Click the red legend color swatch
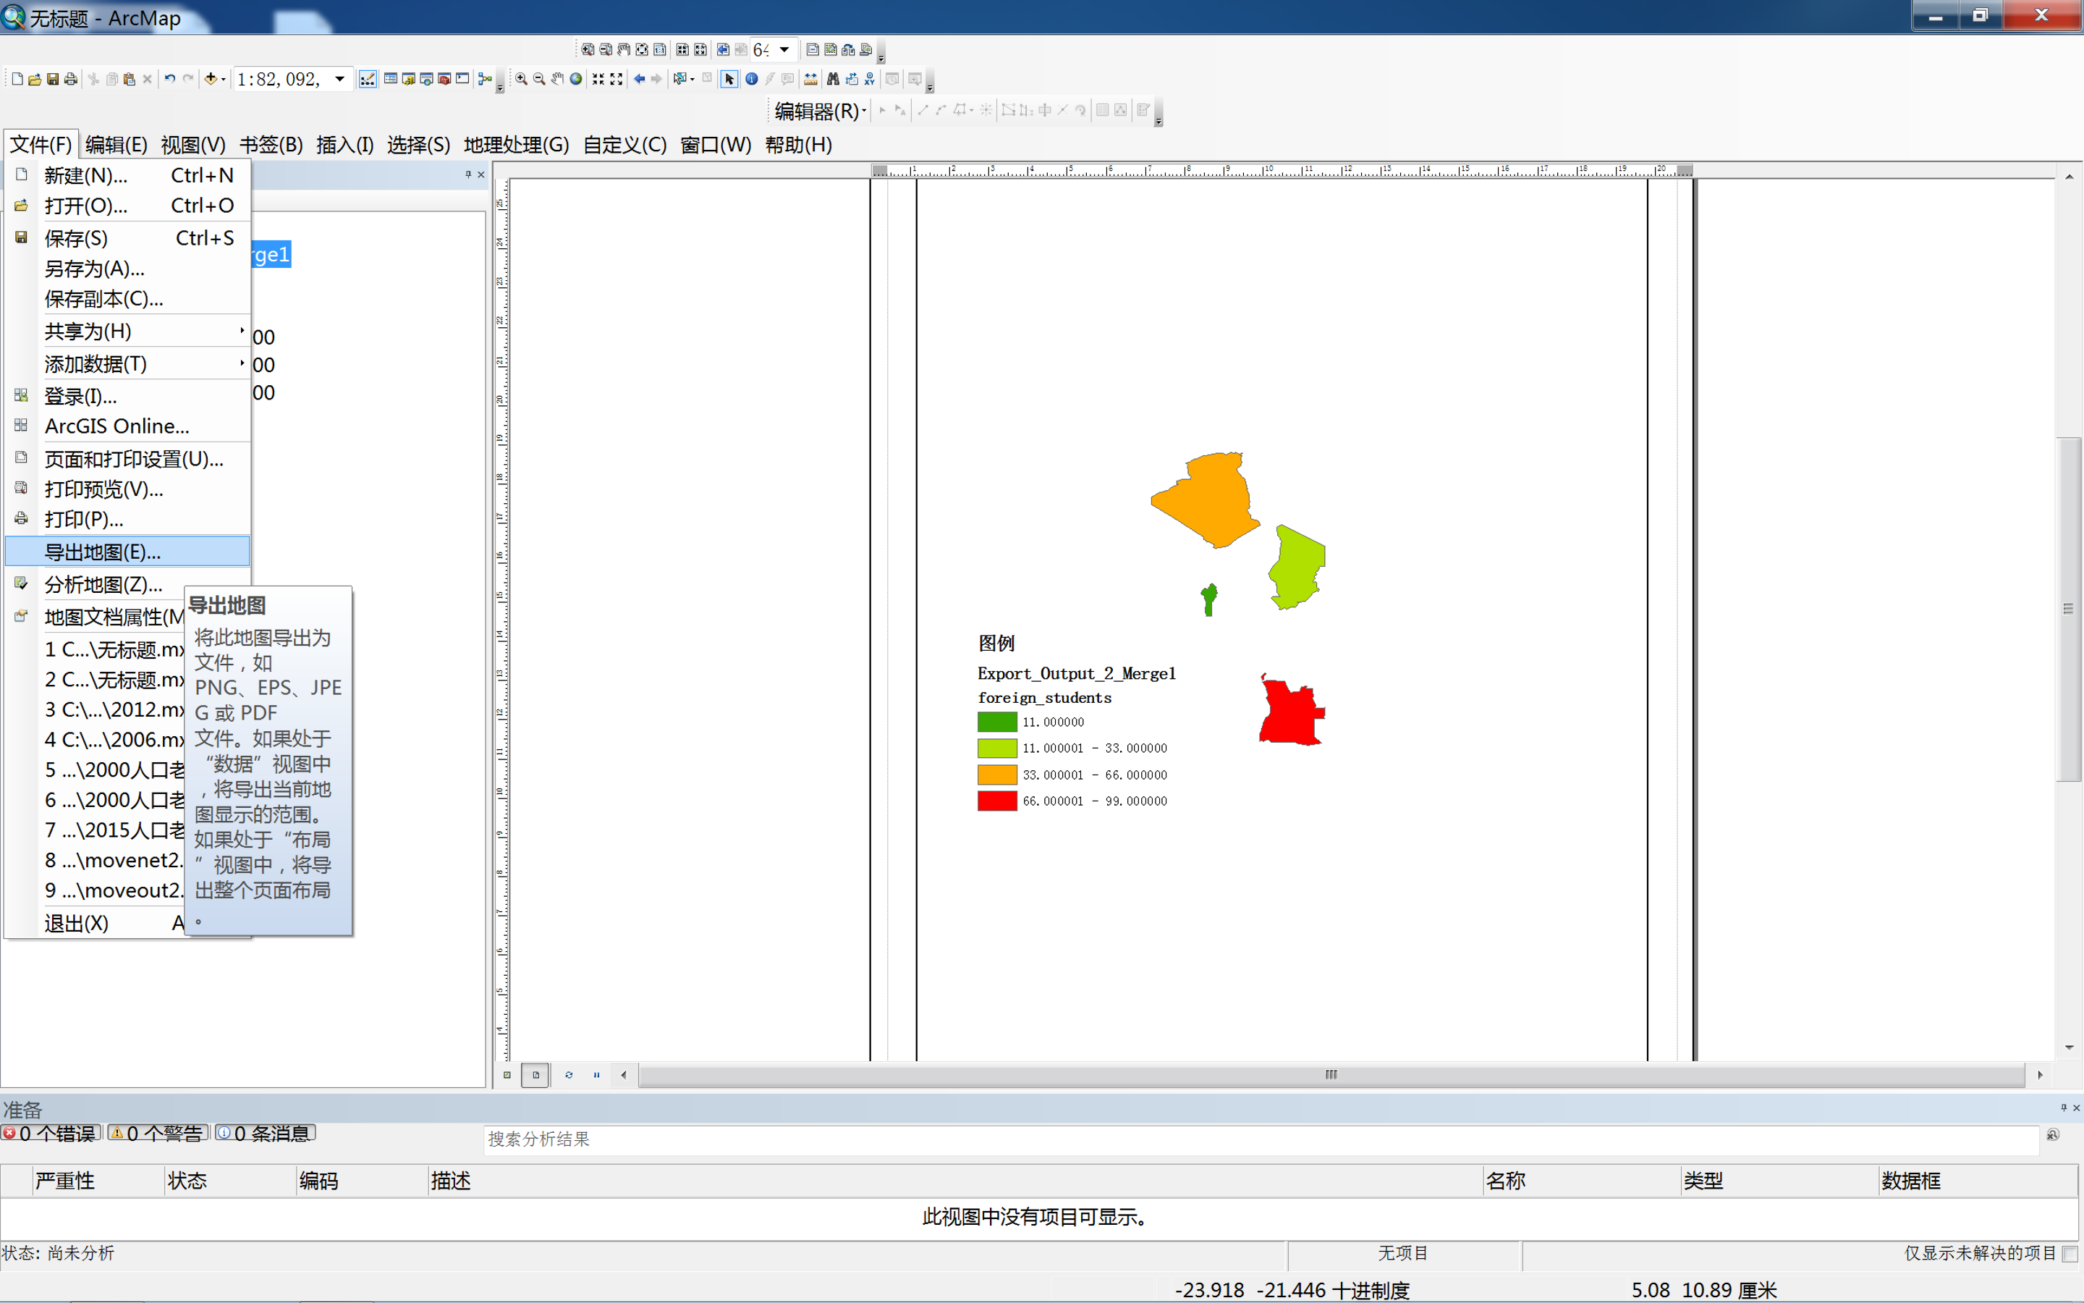 click(x=996, y=801)
